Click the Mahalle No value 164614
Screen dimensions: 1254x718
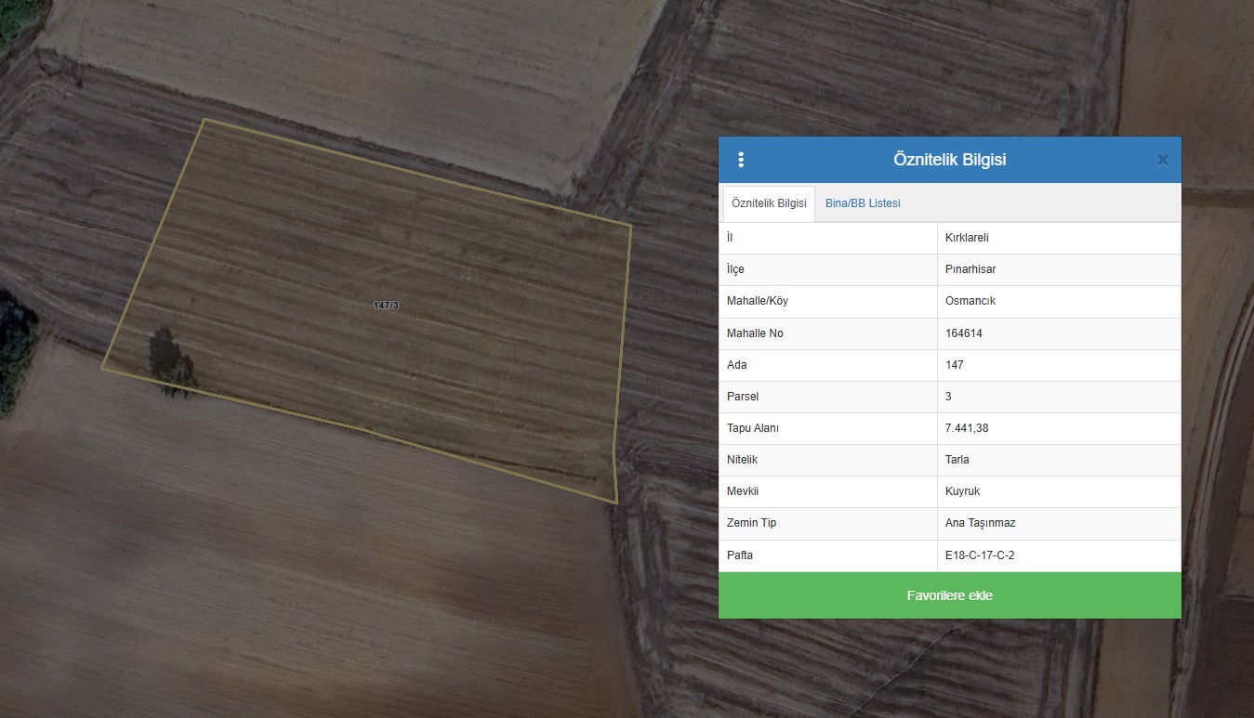coord(963,333)
